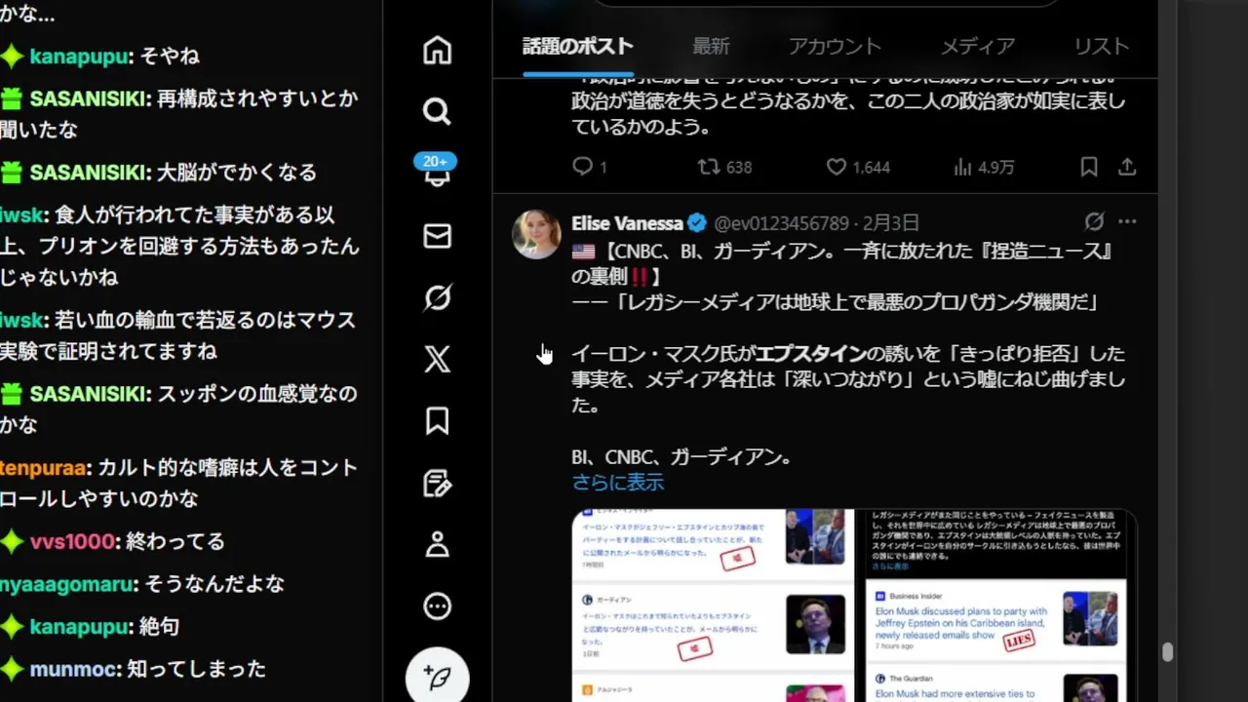The height and width of the screenshot is (702, 1248).
Task: Click SASANISIKI message 大脳がでかくなる
Action: tap(237, 173)
